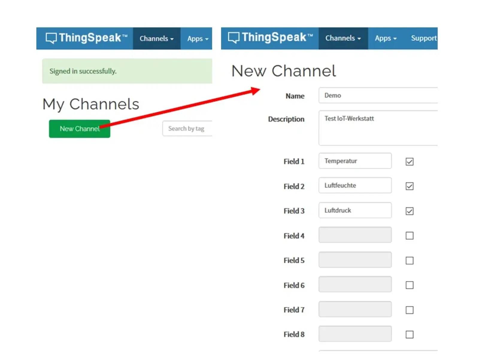Select the Support menu item
Image resolution: width=479 pixels, height=359 pixels.
[424, 38]
